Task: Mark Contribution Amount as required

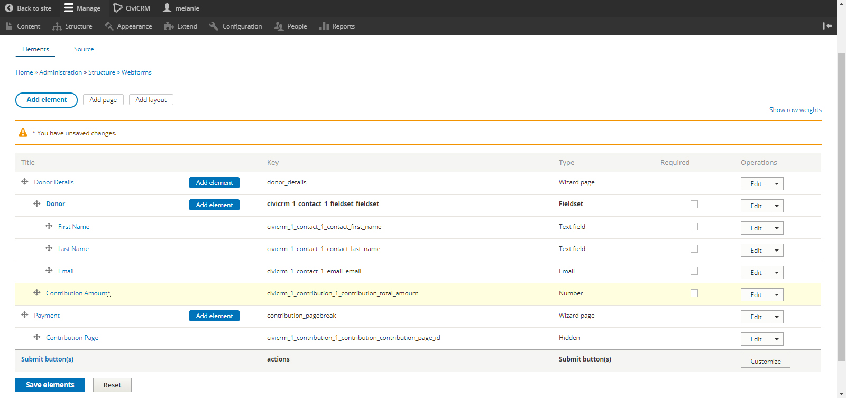Action: click(x=694, y=293)
